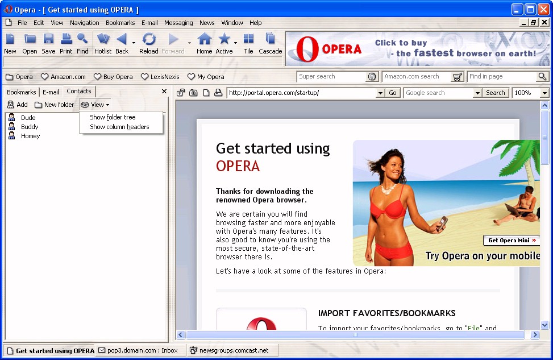
Task: Cascade the open windows
Action: 271,43
